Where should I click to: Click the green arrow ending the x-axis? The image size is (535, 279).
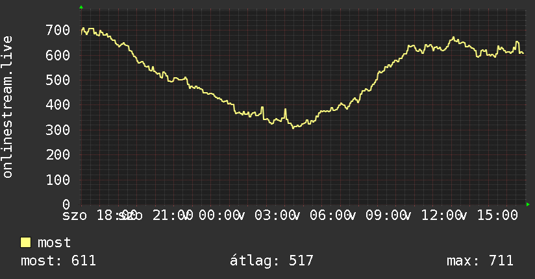tap(528, 204)
